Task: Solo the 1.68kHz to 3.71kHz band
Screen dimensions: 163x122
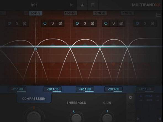Action: coord(85,23)
